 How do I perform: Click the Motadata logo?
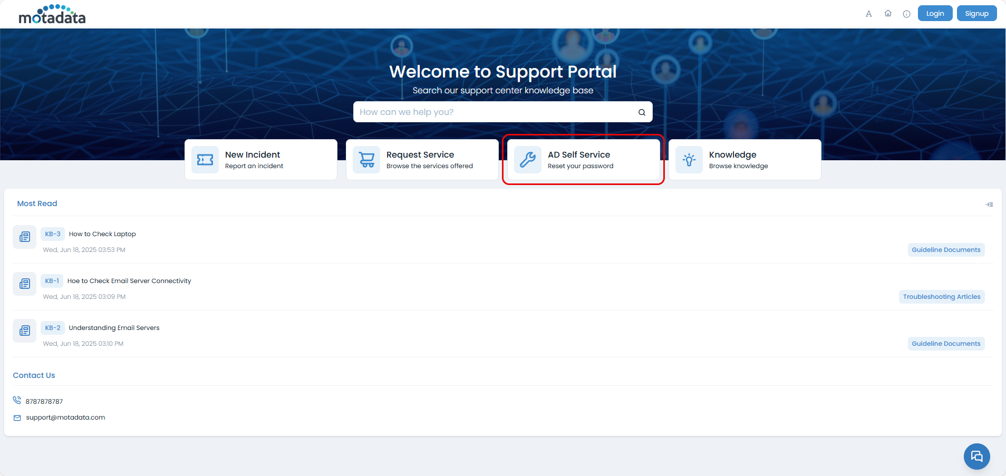point(52,14)
